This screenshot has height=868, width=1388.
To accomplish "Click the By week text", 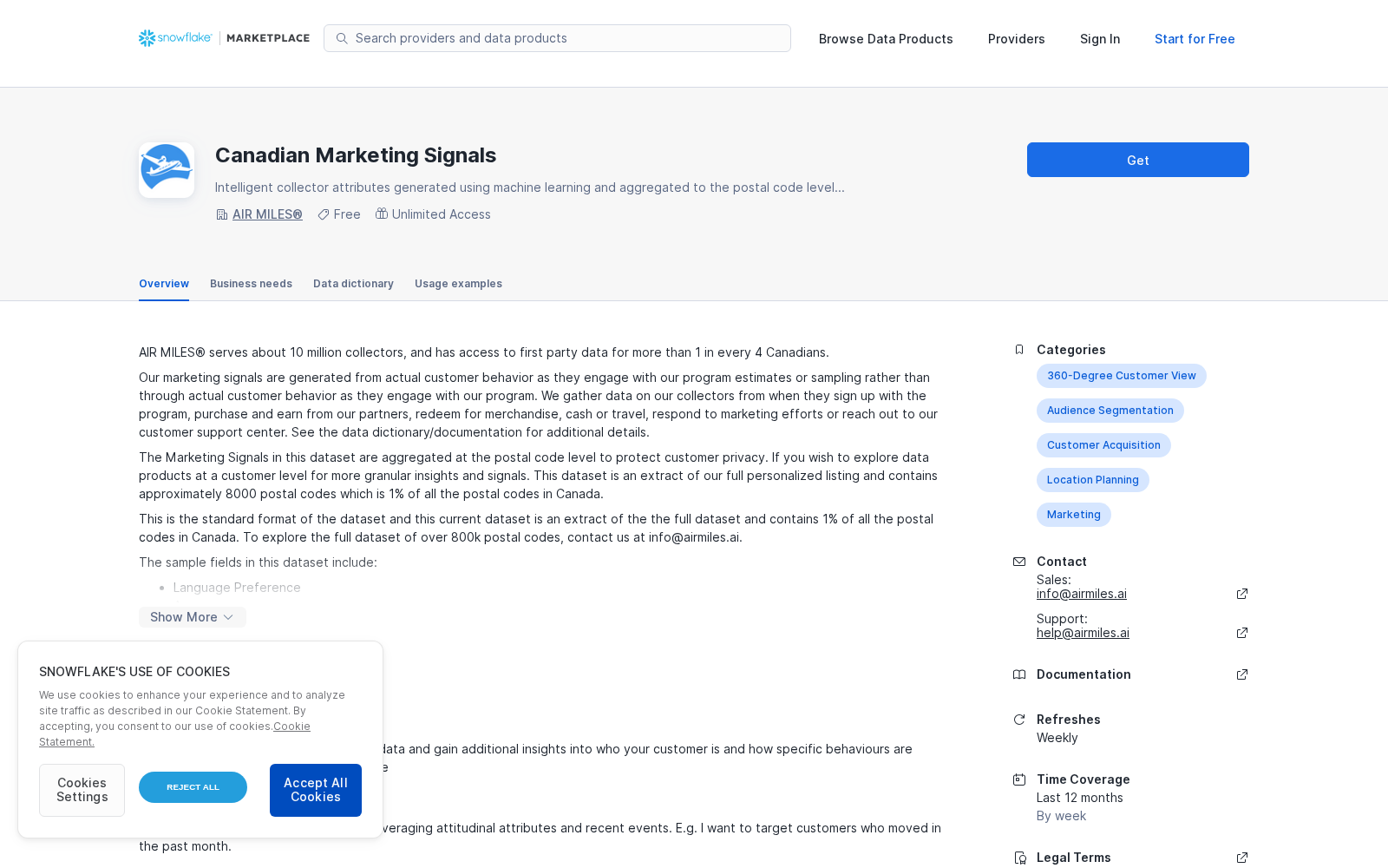I will (1061, 816).
